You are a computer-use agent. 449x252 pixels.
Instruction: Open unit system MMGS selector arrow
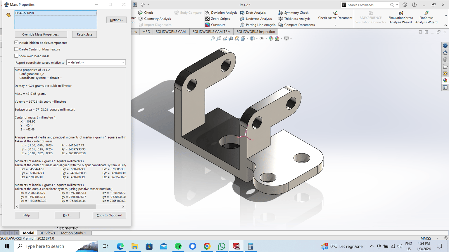pyautogui.click(x=438, y=238)
